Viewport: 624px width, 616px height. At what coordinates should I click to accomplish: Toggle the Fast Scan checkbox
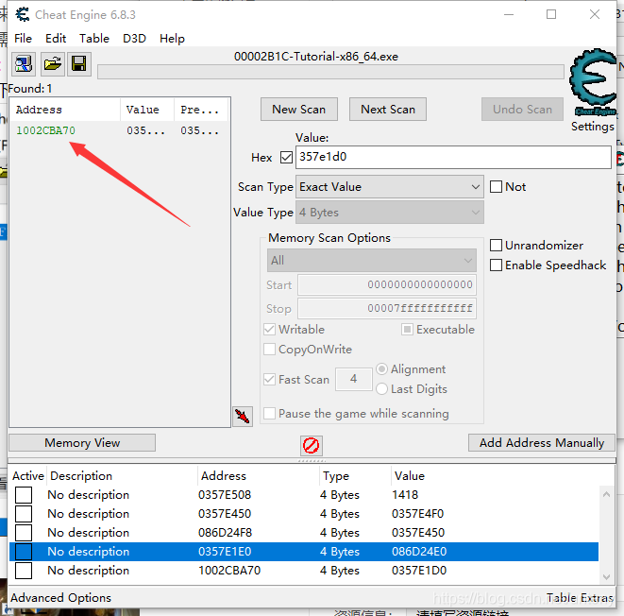pyautogui.click(x=269, y=379)
